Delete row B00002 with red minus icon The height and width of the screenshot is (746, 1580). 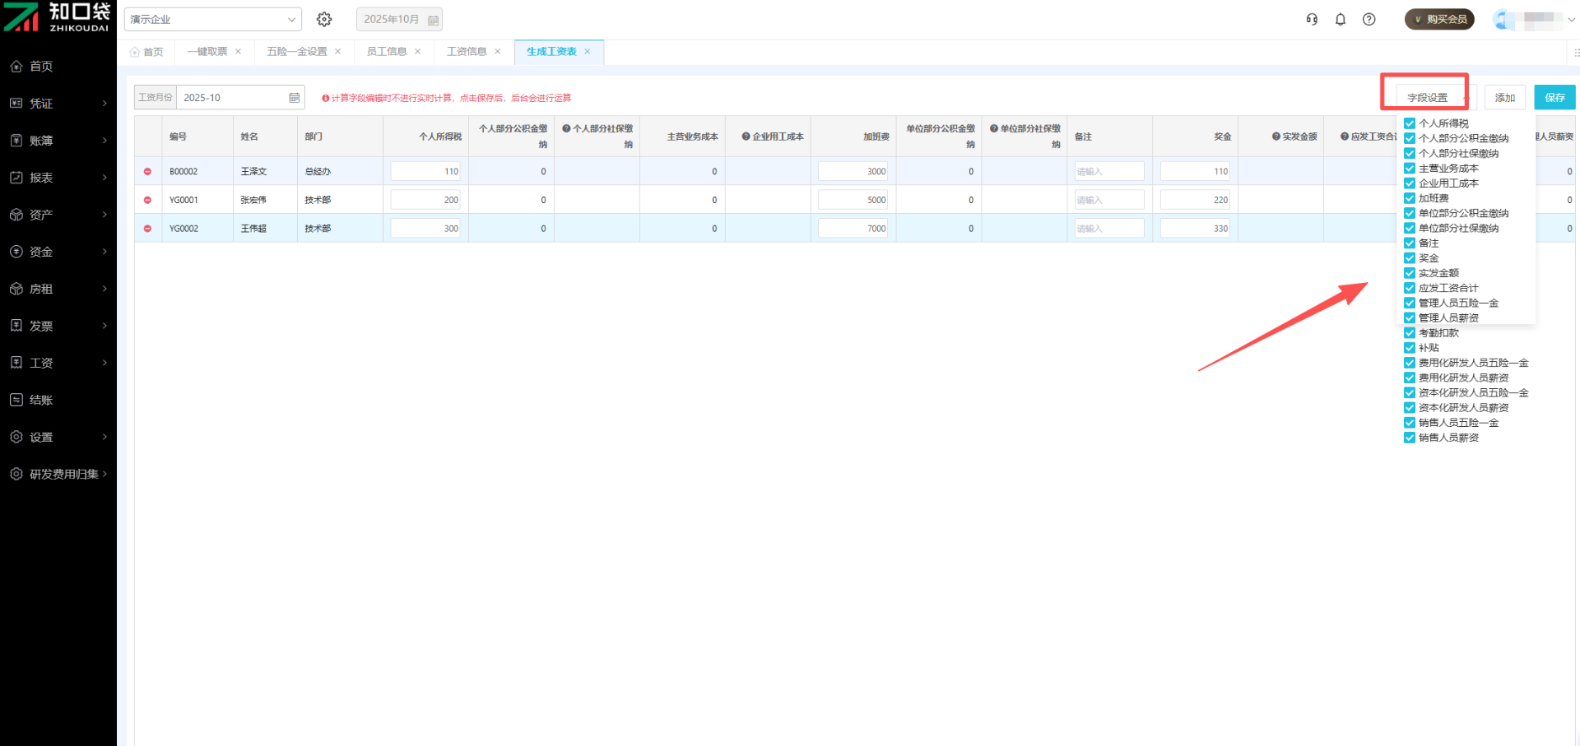click(148, 172)
